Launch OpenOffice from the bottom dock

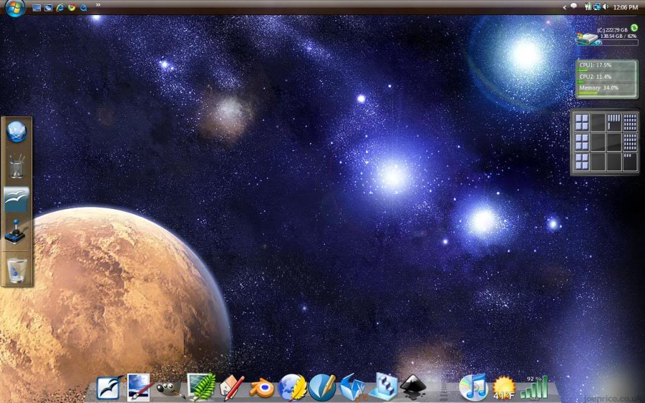(110, 387)
